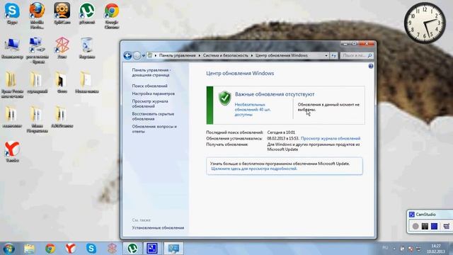This screenshot has height=255, width=453.
Task: Open 'Панель управления - домашняя страница' link
Action: pyautogui.click(x=151, y=72)
